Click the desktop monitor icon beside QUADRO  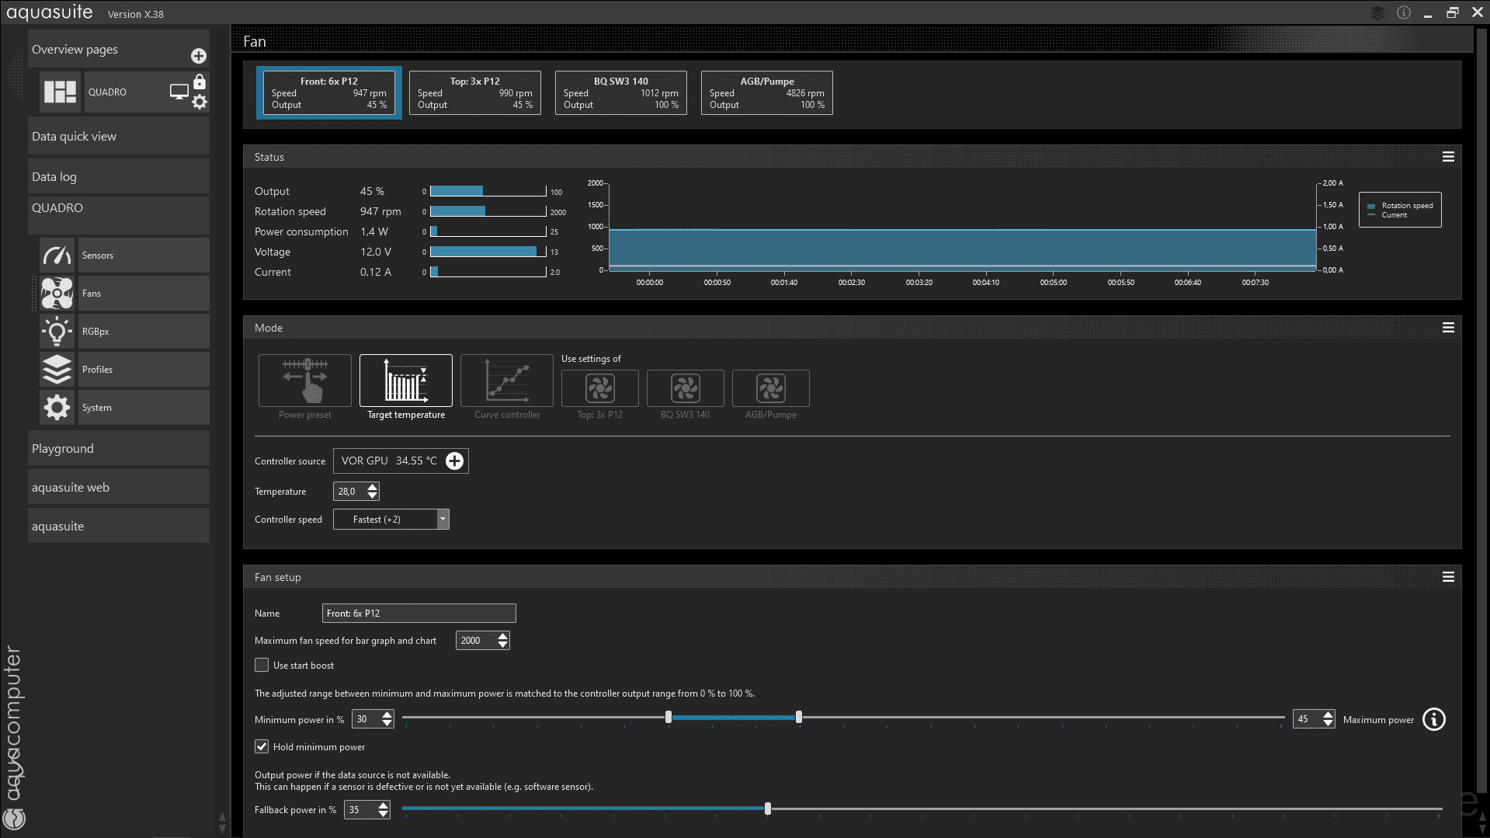coord(179,92)
